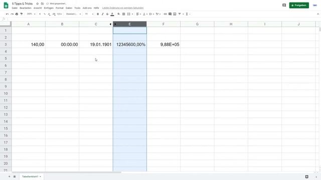Apply percent number format
Image resolution: width=321 pixels, height=180 pixels.
click(x=45, y=14)
